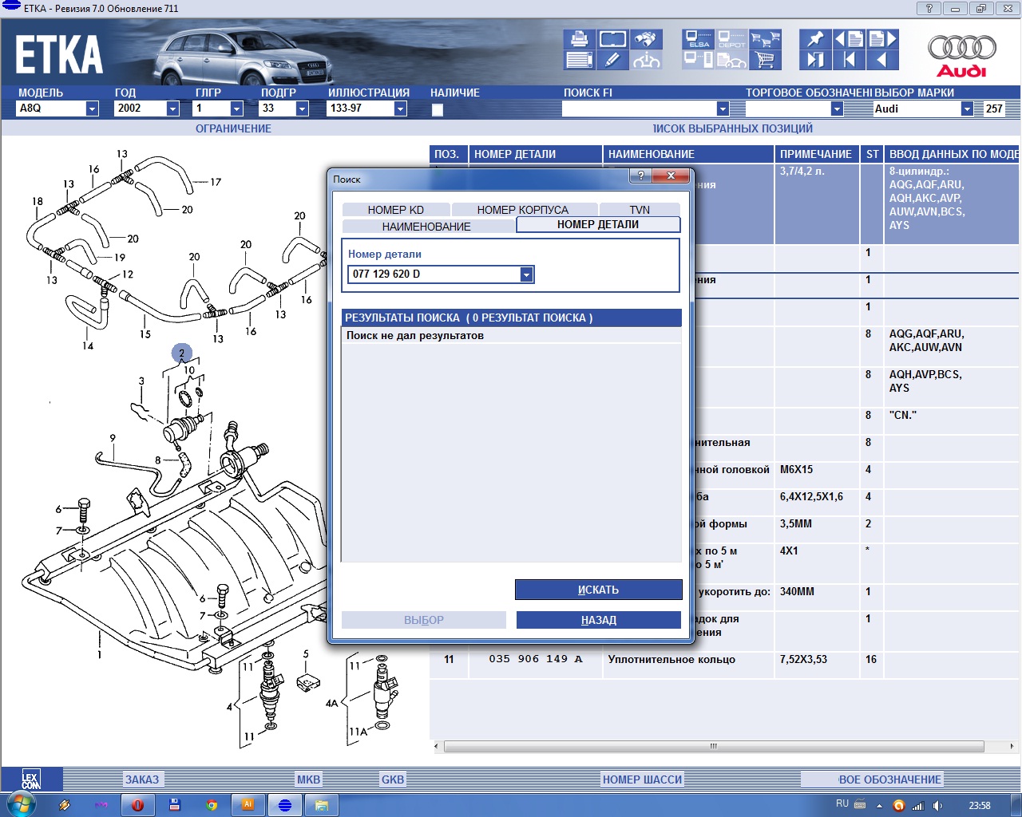Click the pushpin icon

[x=815, y=39]
